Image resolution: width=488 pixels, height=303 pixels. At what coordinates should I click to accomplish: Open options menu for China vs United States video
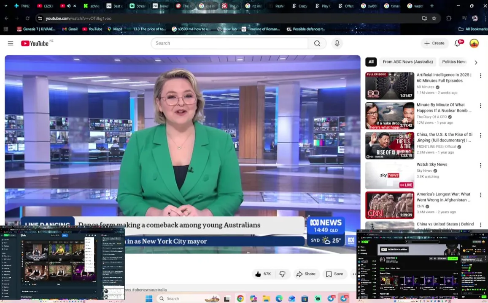(x=480, y=225)
